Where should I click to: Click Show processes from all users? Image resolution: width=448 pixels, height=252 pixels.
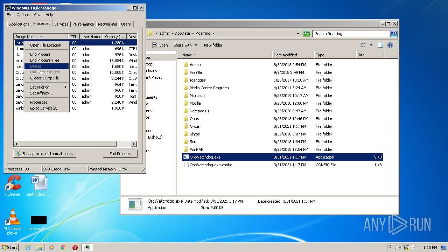click(45, 154)
